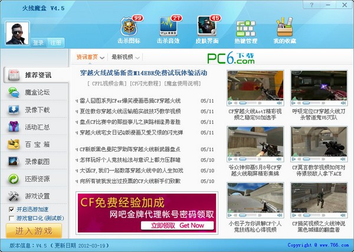Click volume icon under CF穿越火线AoY video
The height and width of the screenshot is (252, 354).
(280, 103)
